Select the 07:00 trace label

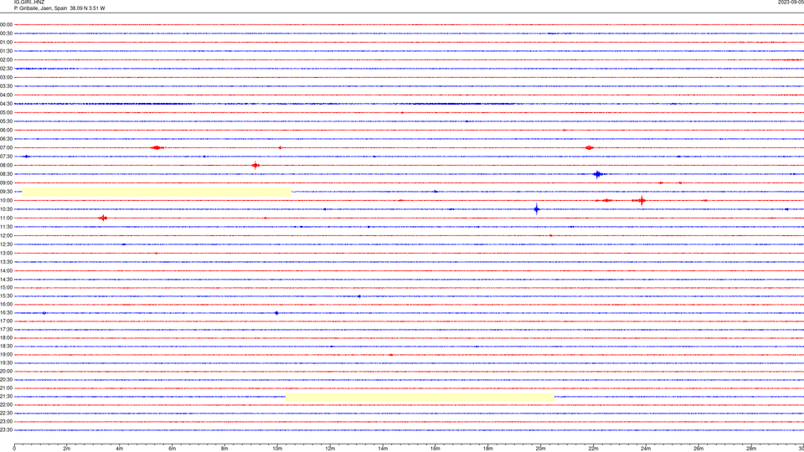6,147
